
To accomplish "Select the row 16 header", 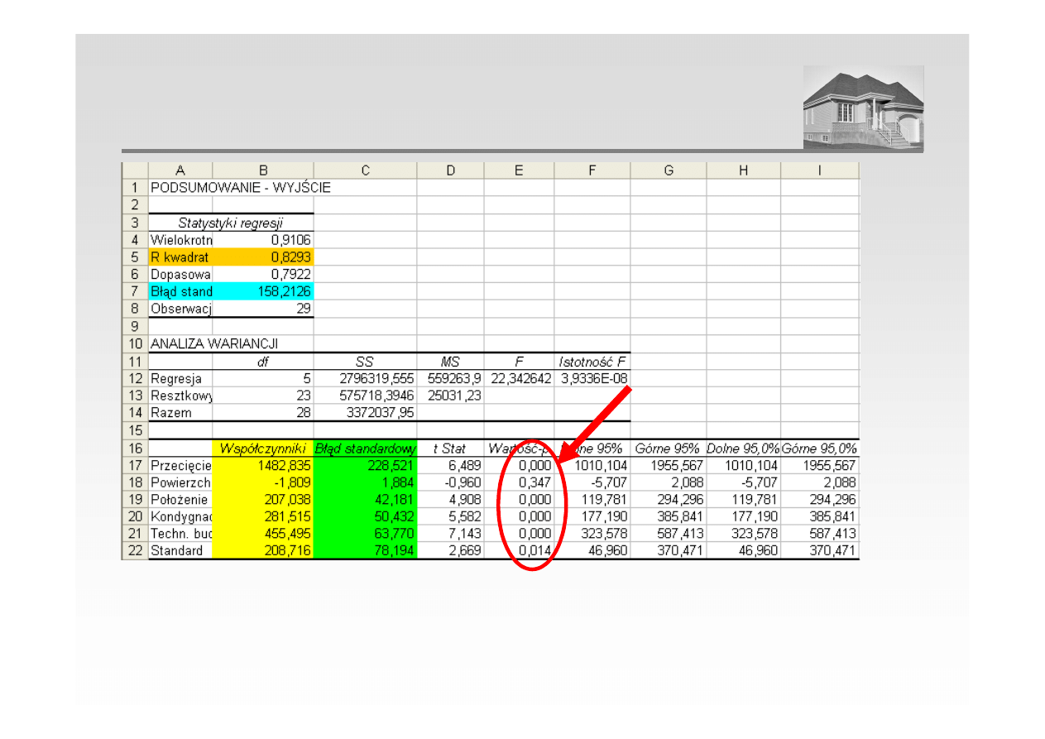I will pyautogui.click(x=135, y=448).
